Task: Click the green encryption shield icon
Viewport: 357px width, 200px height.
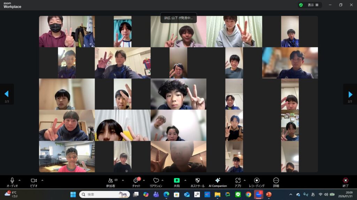Action: pyautogui.click(x=301, y=5)
